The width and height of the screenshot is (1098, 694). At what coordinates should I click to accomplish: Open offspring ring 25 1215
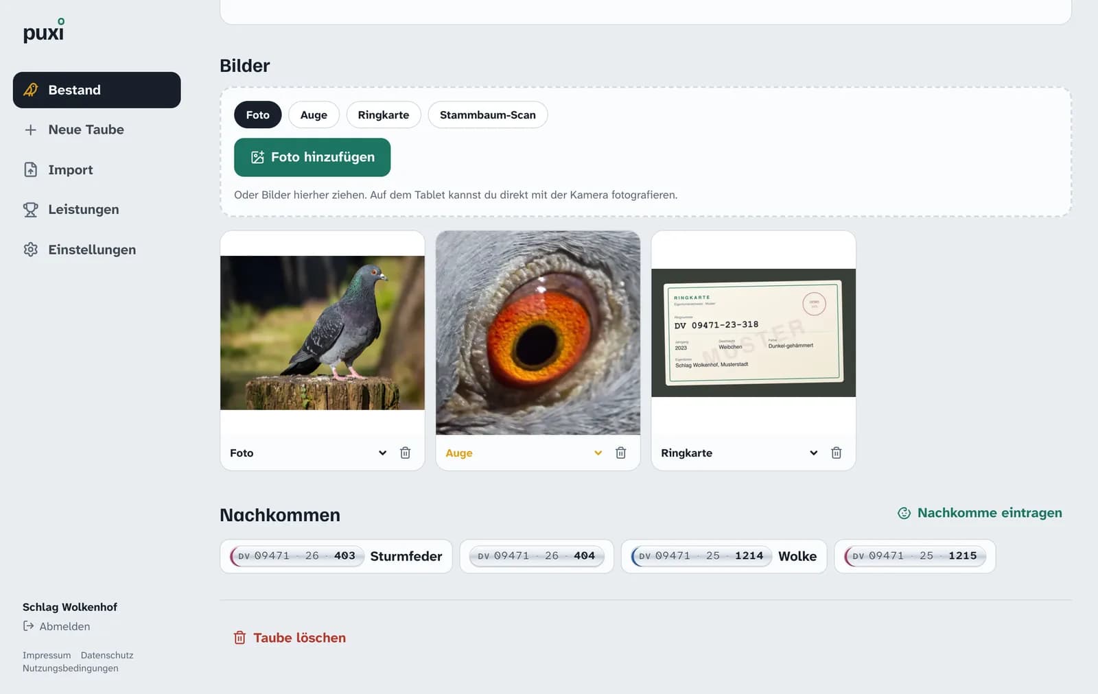(x=915, y=556)
